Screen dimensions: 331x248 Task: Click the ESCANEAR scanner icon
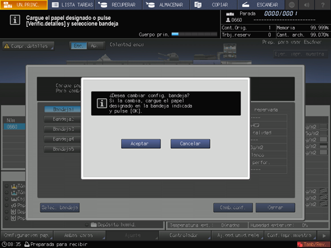coord(245,4)
